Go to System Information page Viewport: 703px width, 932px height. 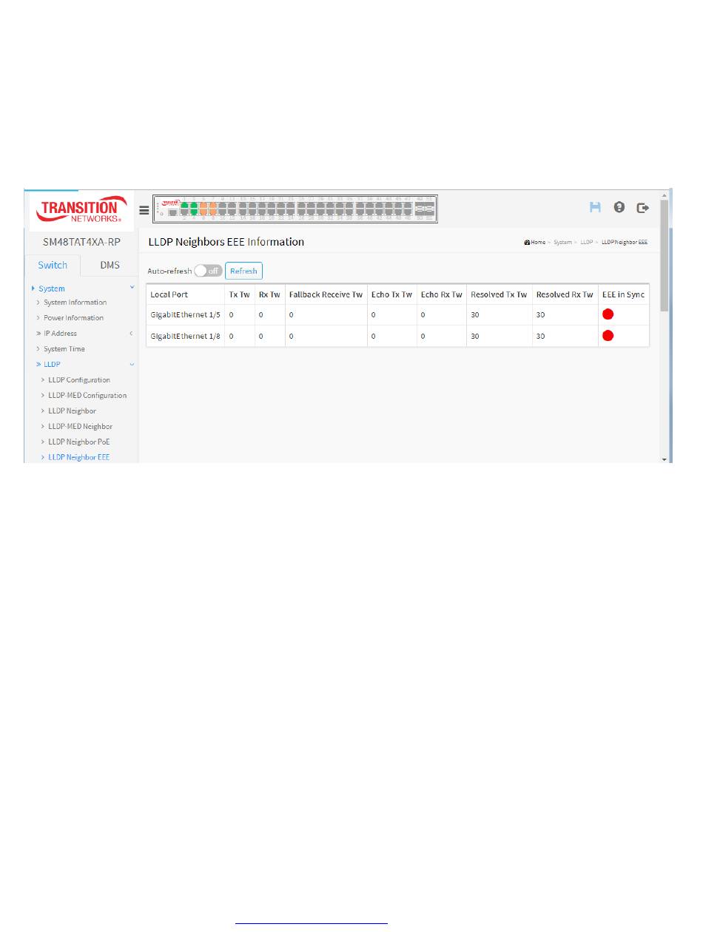tap(75, 303)
